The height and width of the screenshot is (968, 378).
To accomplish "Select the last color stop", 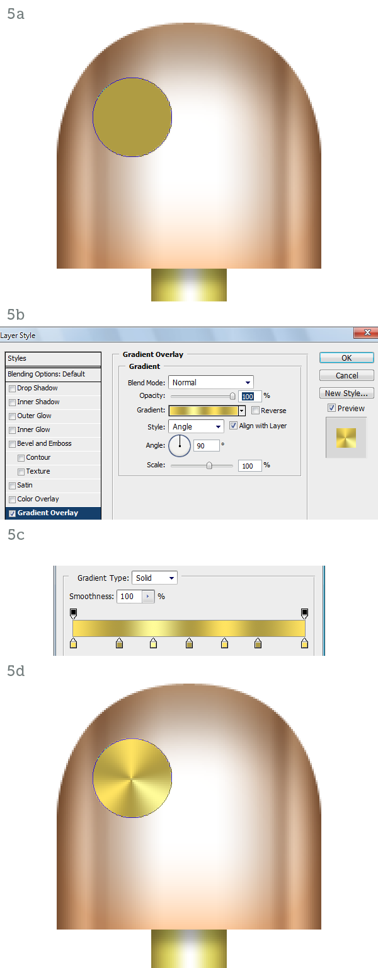I will [x=305, y=643].
